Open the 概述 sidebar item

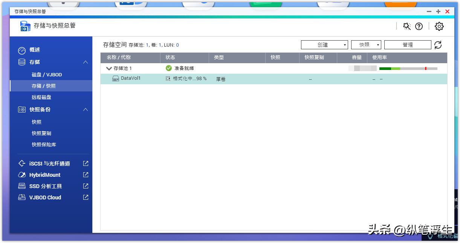point(35,50)
